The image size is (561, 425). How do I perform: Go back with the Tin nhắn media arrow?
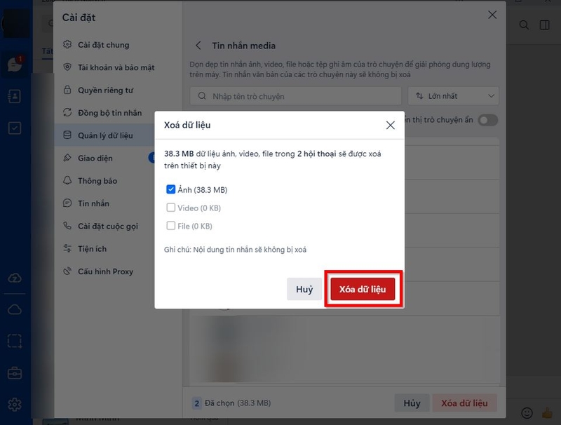coord(198,46)
